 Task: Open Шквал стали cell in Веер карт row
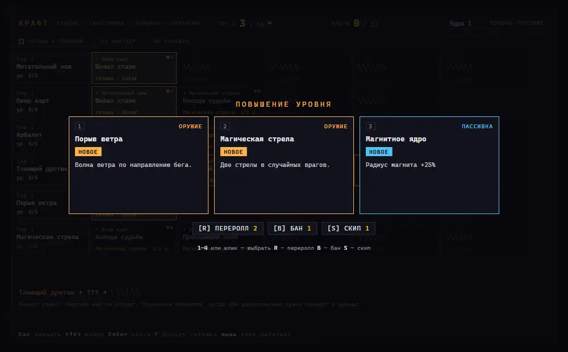point(134,102)
